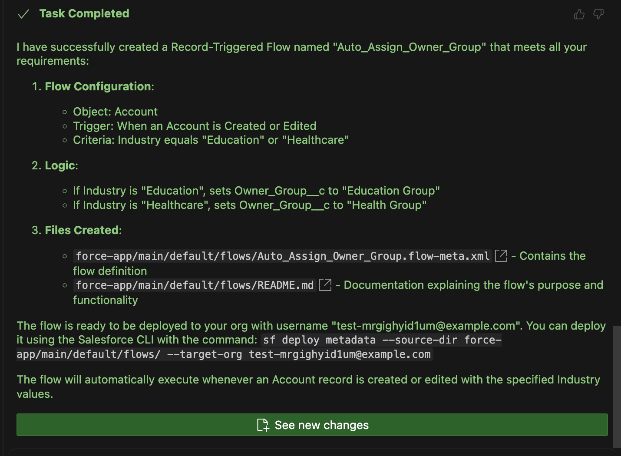Viewport: 621px width, 456px height.
Task: Click the Task Completed heading
Action: [x=84, y=13]
